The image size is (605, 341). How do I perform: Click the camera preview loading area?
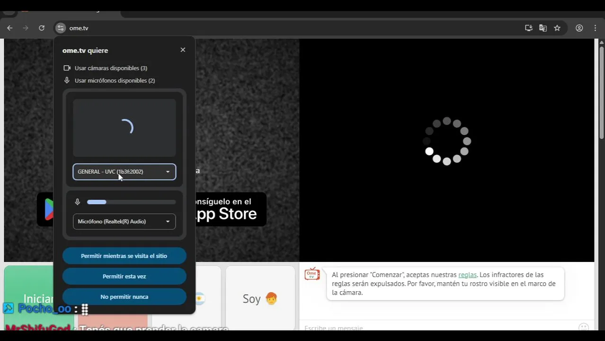[x=124, y=127]
